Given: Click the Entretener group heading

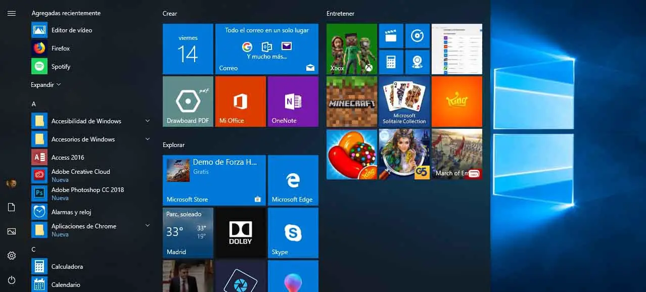Looking at the screenshot, I should click(341, 14).
